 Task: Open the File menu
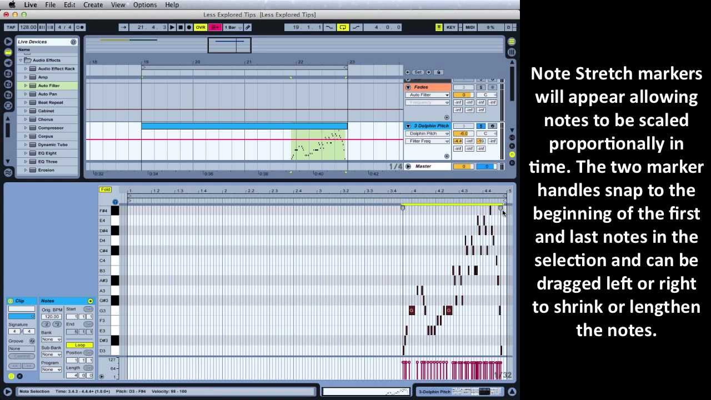[x=50, y=4]
